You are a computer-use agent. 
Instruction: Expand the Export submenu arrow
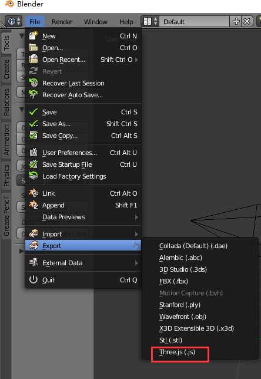[x=136, y=246]
